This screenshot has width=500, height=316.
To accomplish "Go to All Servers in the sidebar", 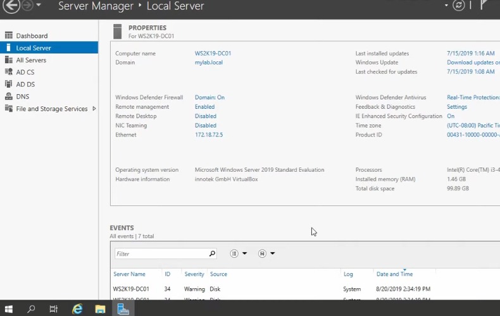I will (31, 60).
